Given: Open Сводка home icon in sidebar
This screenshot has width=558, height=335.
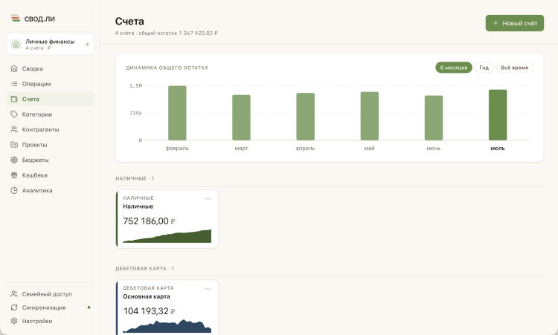Looking at the screenshot, I should click(14, 68).
